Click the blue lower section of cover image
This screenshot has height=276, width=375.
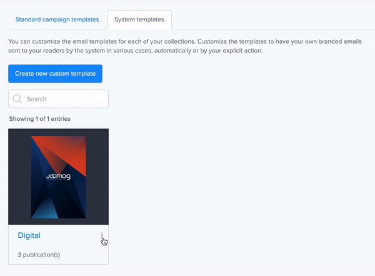(x=50, y=210)
